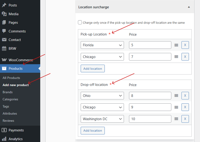Click the Chicago pick-up price field

(150, 57)
